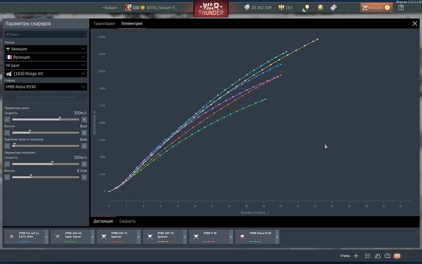The image size is (422, 264).
Task: Expand the VII ранг rank dropdown
Action: (46, 65)
